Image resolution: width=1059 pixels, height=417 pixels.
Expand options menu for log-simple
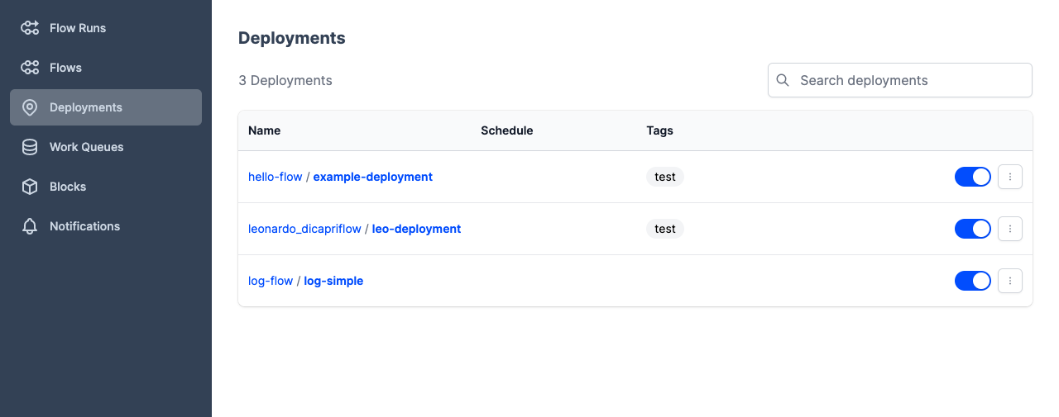(1010, 281)
